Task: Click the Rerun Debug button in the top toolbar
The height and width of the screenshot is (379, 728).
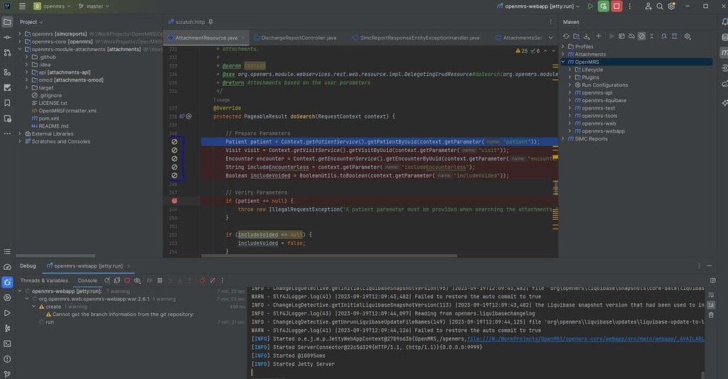Action: (604, 6)
